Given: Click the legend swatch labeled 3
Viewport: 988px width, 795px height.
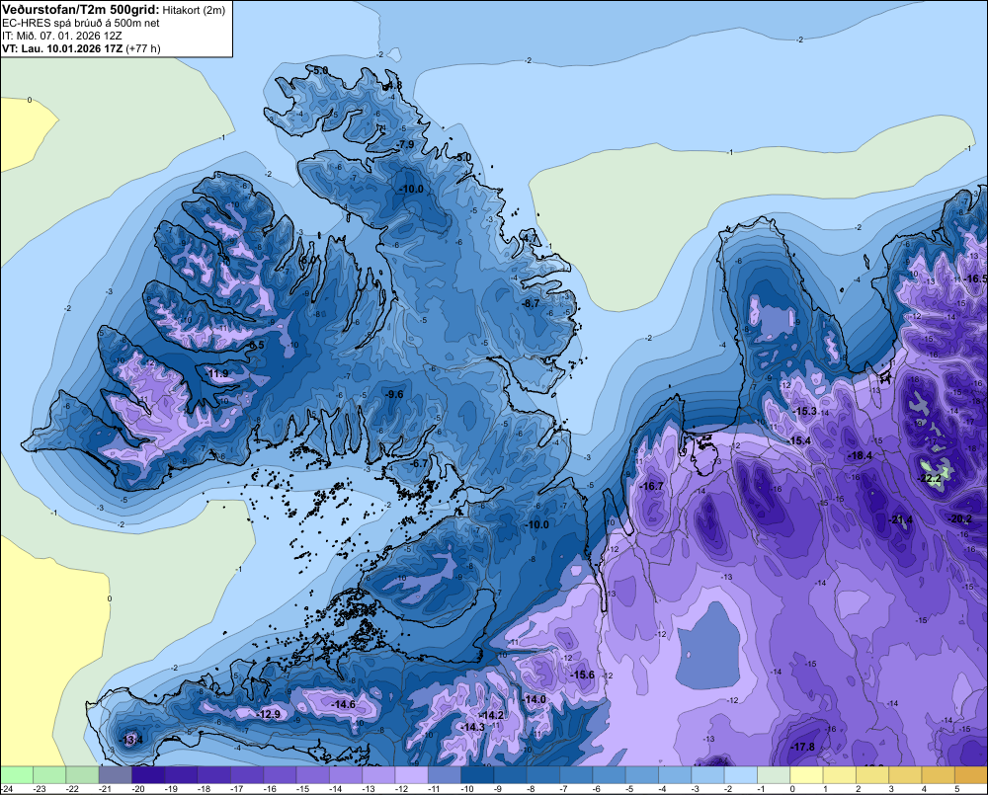Looking at the screenshot, I should pyautogui.click(x=905, y=774).
